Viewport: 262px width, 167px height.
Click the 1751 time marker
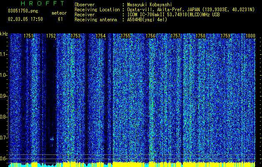pos(28,36)
